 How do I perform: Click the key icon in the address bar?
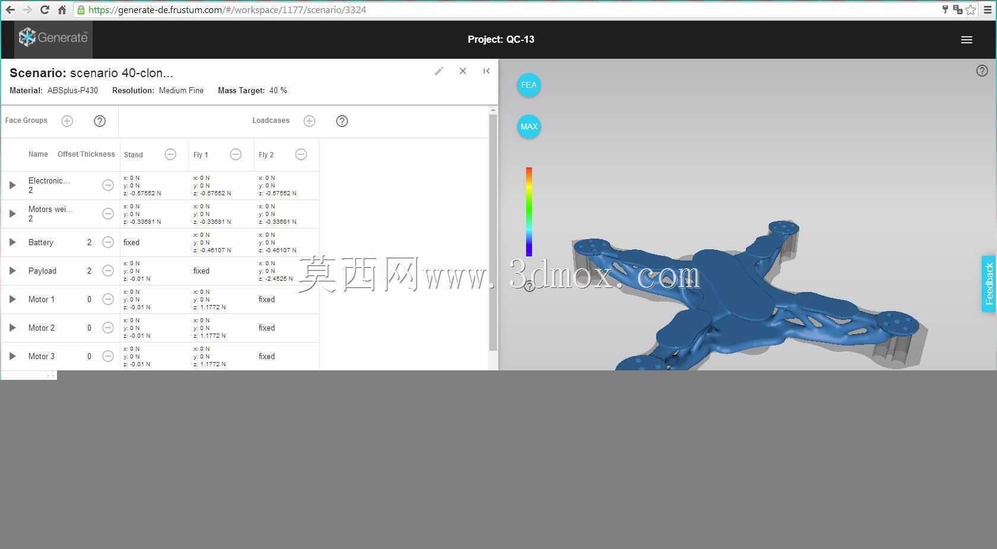pyautogui.click(x=945, y=9)
